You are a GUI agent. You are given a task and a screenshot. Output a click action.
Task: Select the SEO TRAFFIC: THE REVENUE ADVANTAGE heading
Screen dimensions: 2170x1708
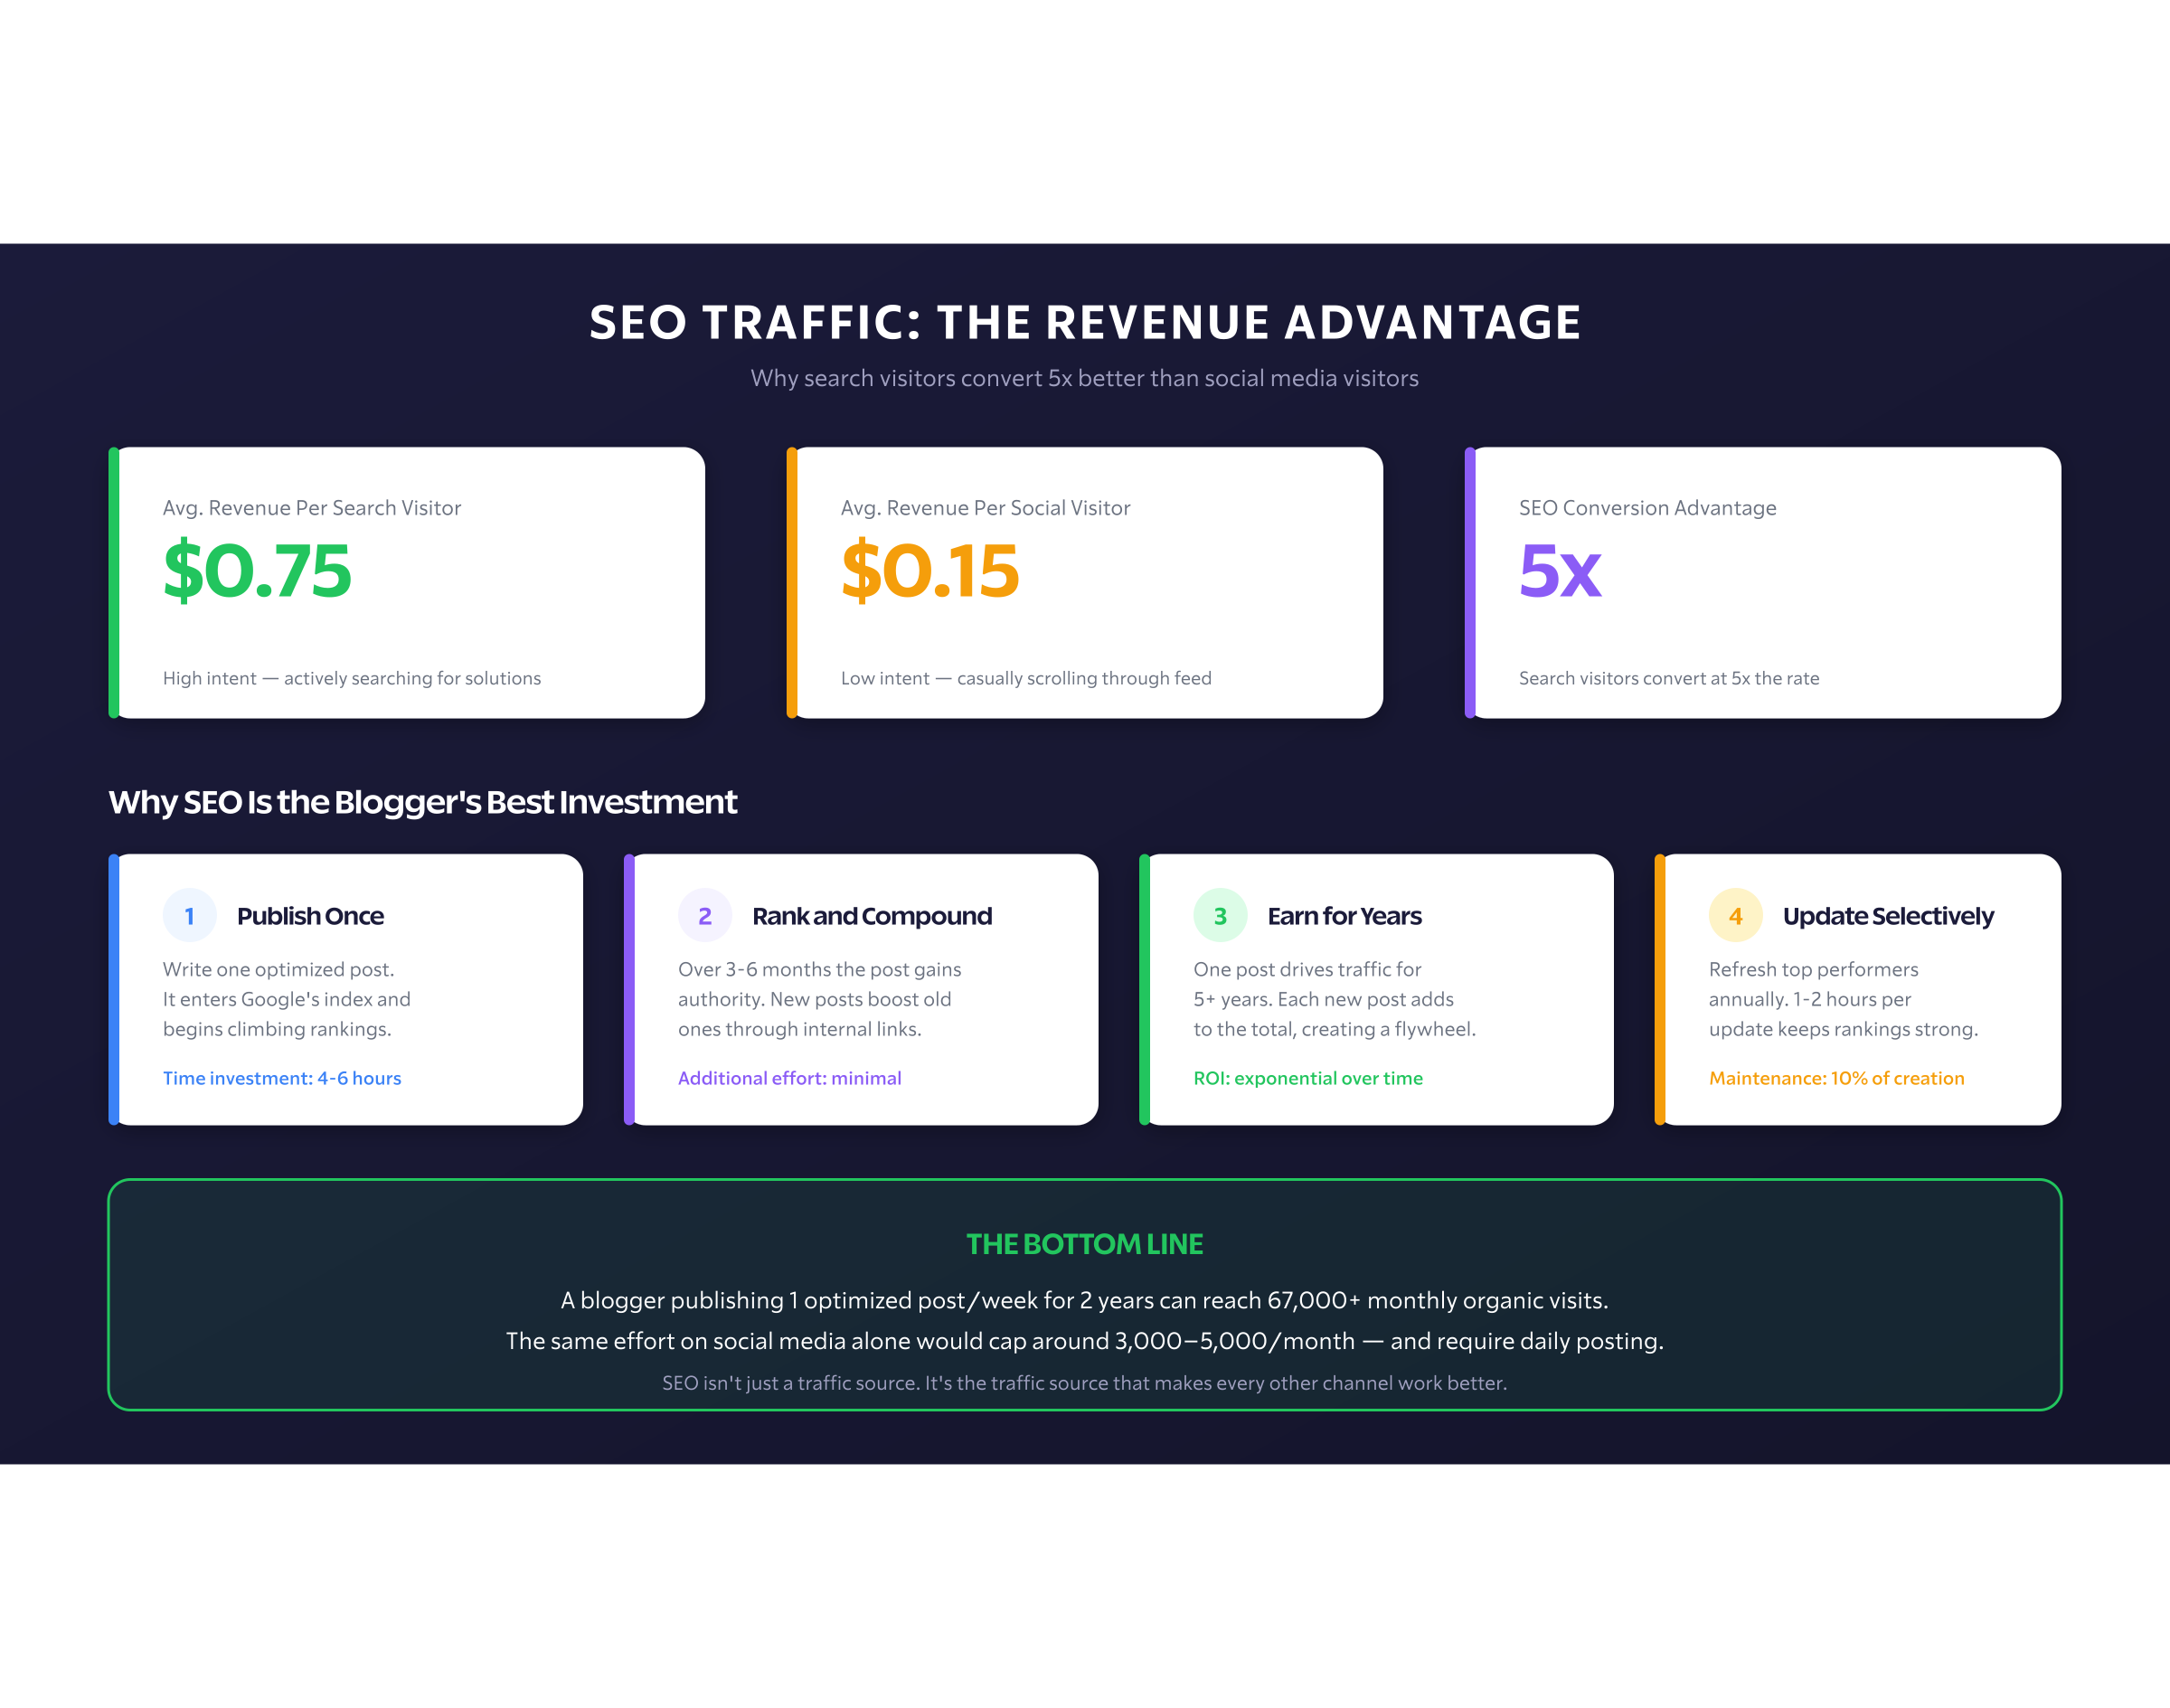coord(1084,322)
